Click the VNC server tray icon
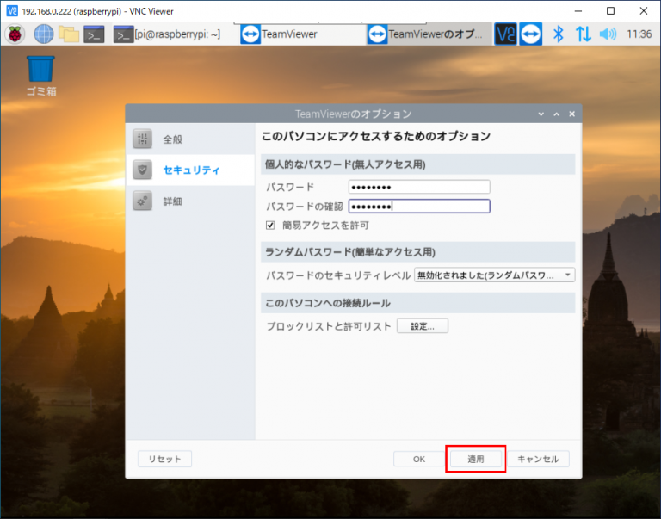Image resolution: width=661 pixels, height=519 pixels. [x=505, y=34]
